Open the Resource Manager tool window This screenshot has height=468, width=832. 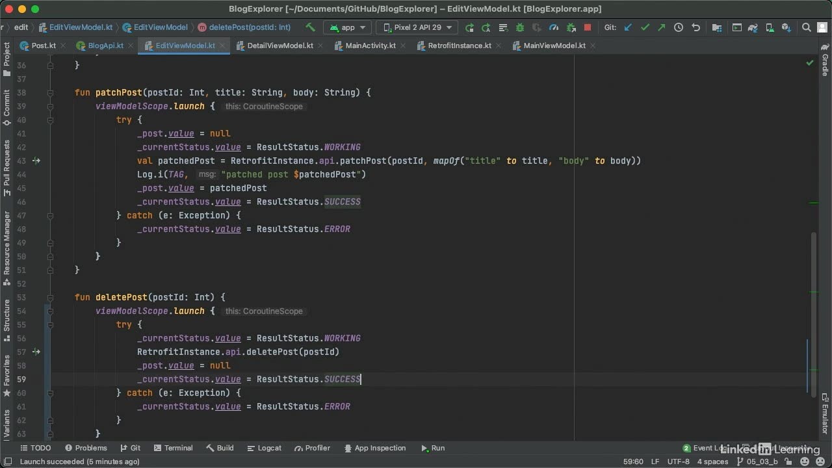(6, 248)
